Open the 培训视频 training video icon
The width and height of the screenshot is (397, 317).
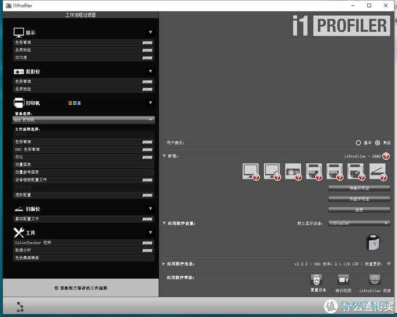click(x=343, y=280)
